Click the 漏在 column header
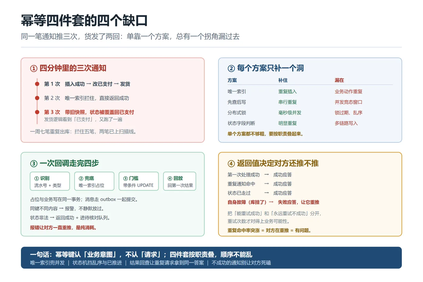This screenshot has width=423, height=282. [x=339, y=80]
